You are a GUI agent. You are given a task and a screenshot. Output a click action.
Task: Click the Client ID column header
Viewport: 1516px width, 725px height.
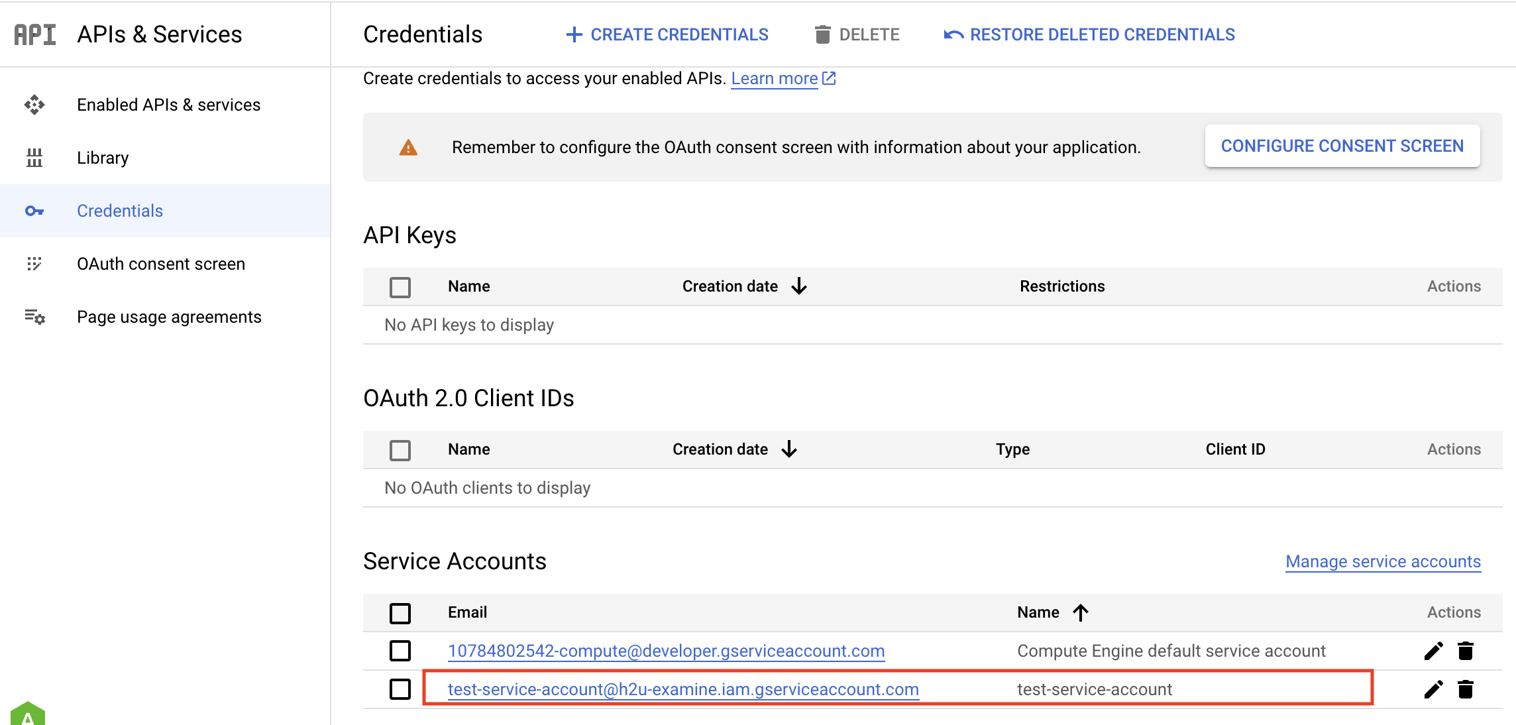click(1235, 449)
